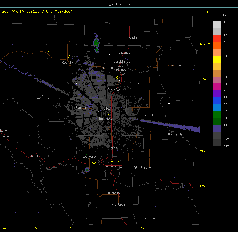Screen dimensions: 238x232
Task: Select the HighRiver label
Action: [x=119, y=205]
